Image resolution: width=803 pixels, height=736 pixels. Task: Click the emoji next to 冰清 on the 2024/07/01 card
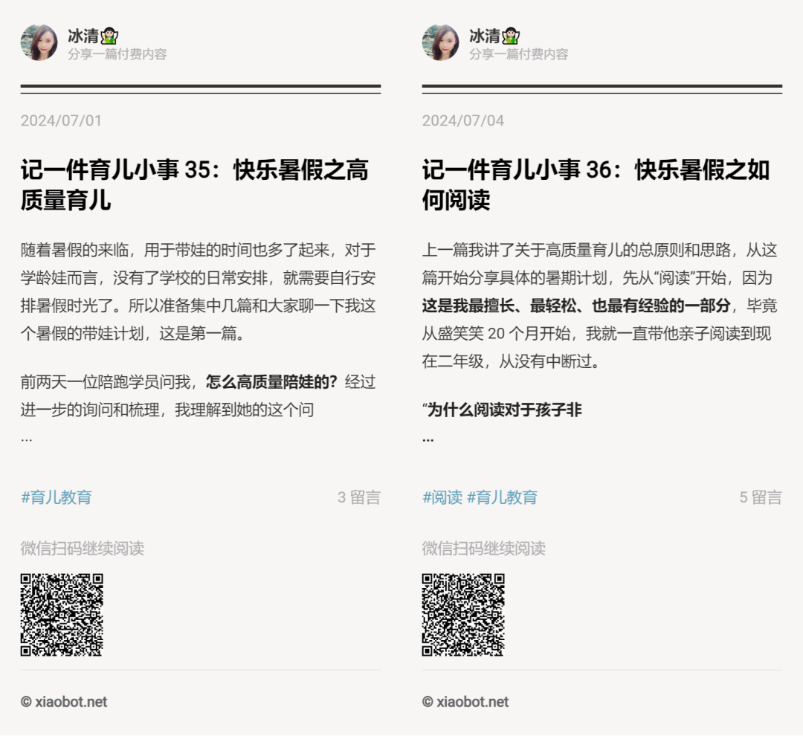click(109, 36)
